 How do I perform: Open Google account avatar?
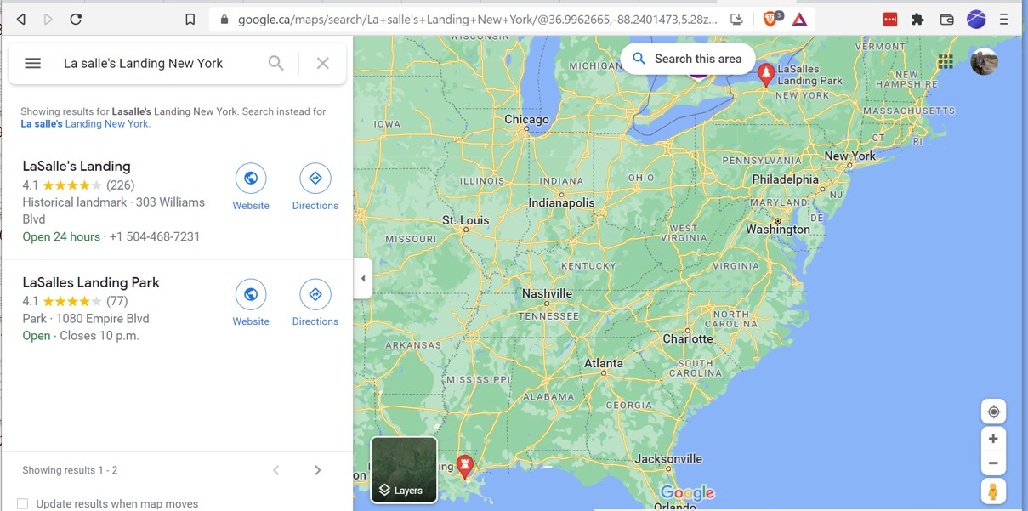point(984,61)
